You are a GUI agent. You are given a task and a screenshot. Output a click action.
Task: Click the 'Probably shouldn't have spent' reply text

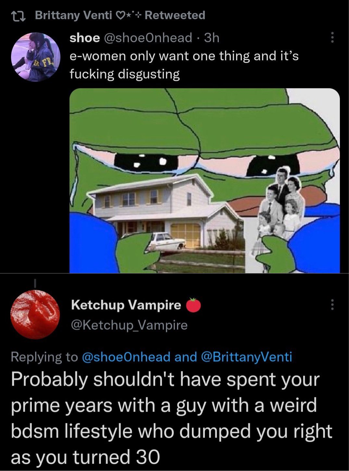(x=171, y=418)
